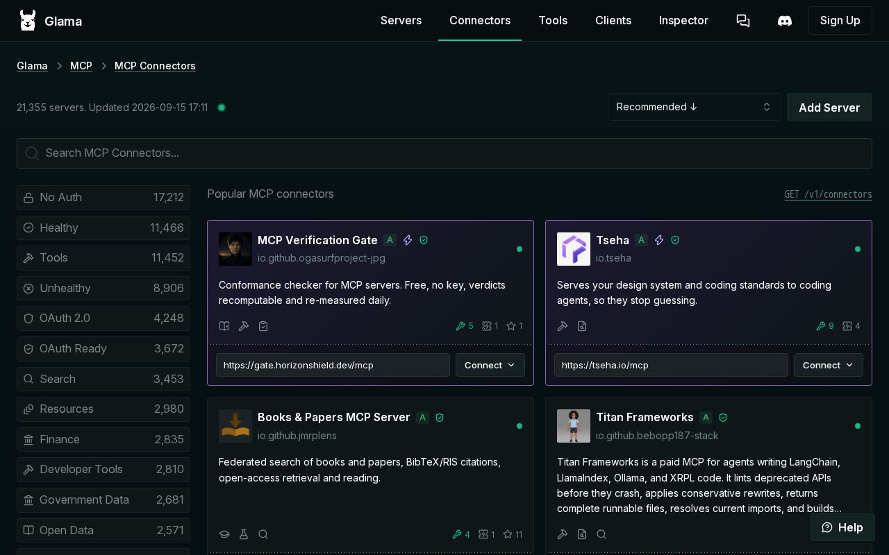The width and height of the screenshot is (889, 555).
Task: Open the Servers tab
Action: coord(401,21)
